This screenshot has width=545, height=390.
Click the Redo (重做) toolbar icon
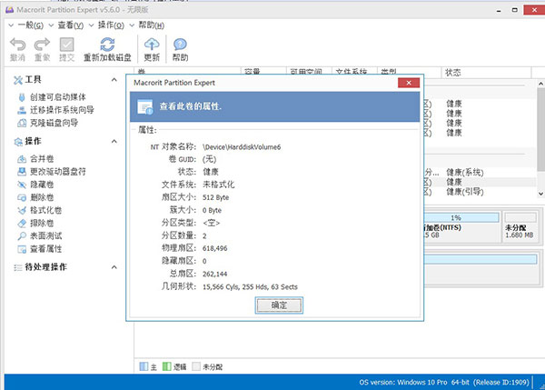tap(42, 45)
